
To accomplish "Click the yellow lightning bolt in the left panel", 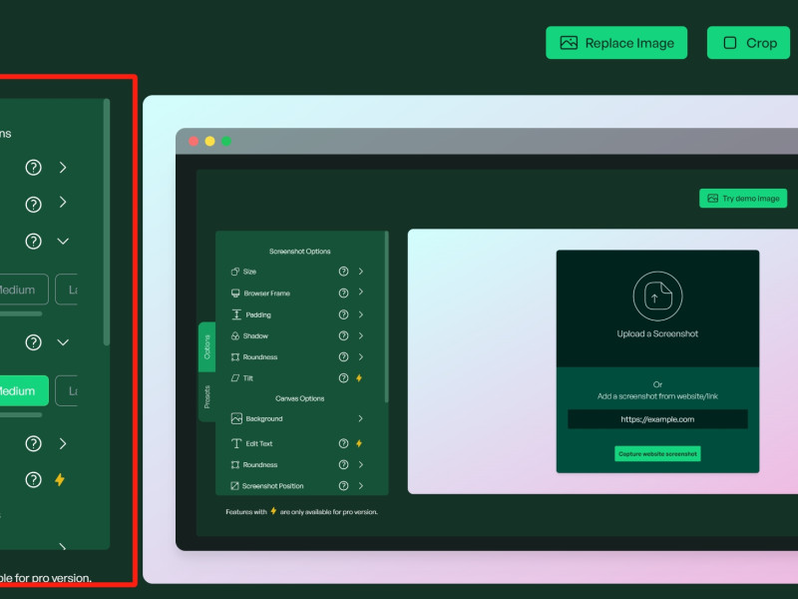I will [60, 479].
